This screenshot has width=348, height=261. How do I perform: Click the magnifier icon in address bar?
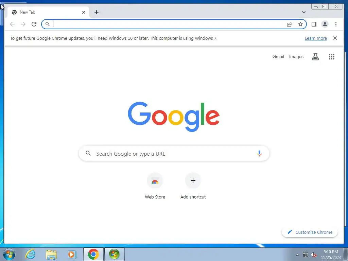pyautogui.click(x=47, y=24)
